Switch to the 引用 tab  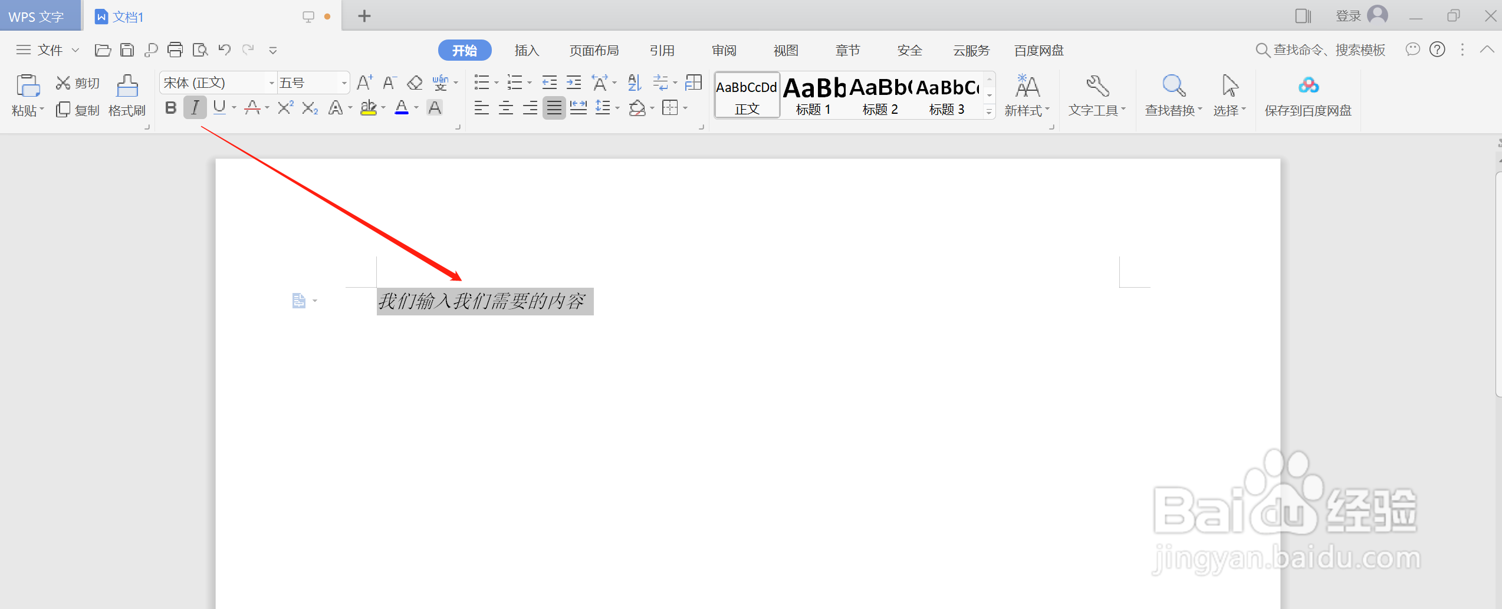tap(662, 50)
